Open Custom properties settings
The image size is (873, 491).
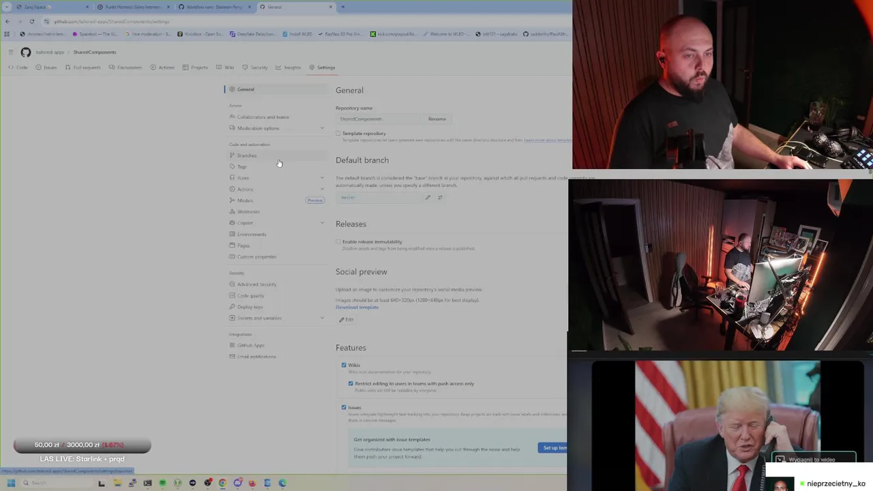276,256
